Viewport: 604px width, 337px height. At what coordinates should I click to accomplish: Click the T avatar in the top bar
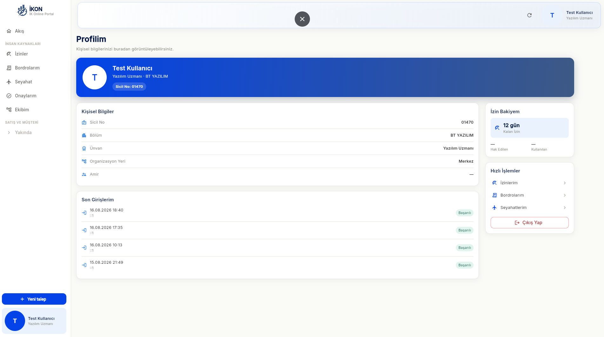[x=552, y=15]
